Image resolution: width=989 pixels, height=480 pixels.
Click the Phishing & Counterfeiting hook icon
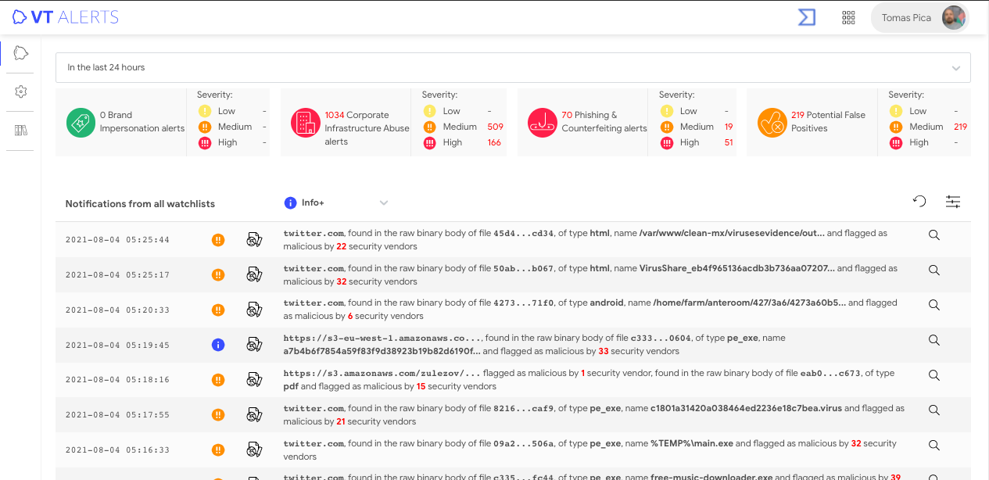[542, 123]
